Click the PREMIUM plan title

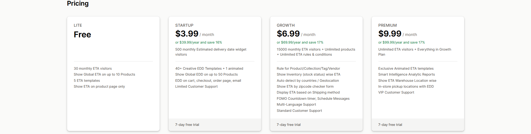pos(387,25)
